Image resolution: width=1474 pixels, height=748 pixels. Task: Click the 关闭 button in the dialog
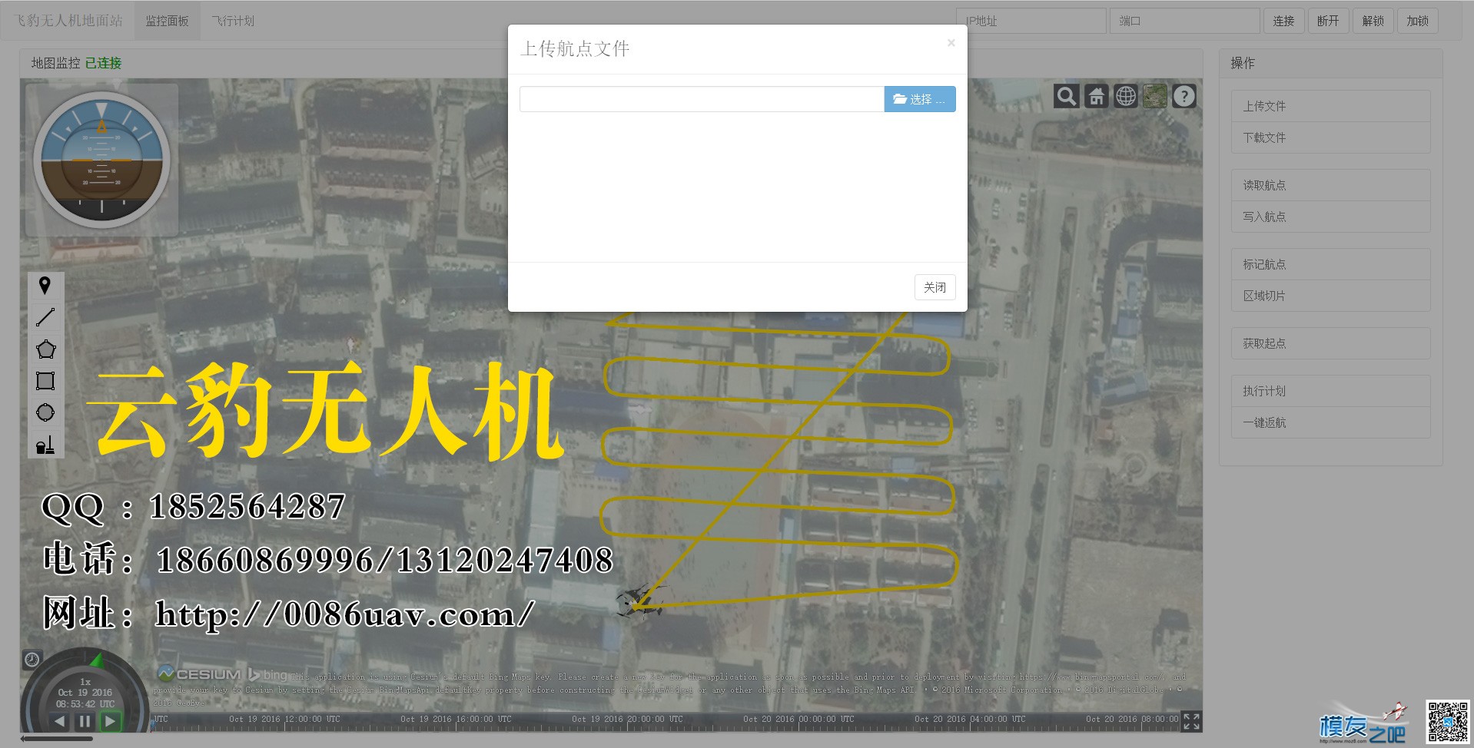click(x=935, y=287)
